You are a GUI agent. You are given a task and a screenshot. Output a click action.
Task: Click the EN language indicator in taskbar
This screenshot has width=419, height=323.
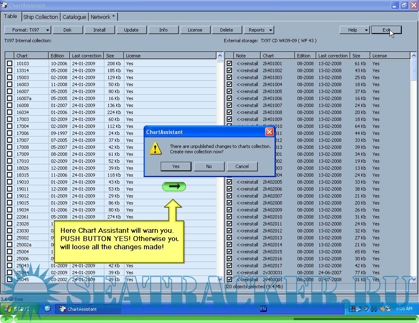pos(263,309)
